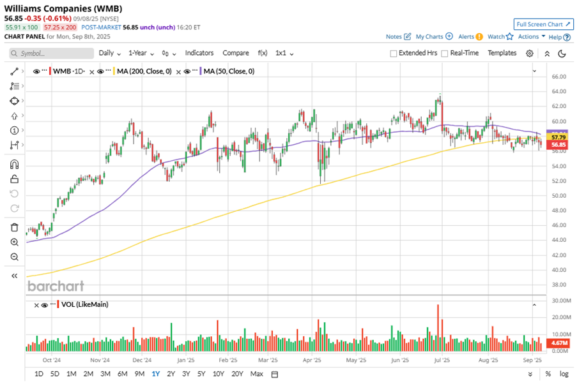This screenshot has height=386, width=577.
Task: Hide the MA 200 line
Action: (100, 71)
